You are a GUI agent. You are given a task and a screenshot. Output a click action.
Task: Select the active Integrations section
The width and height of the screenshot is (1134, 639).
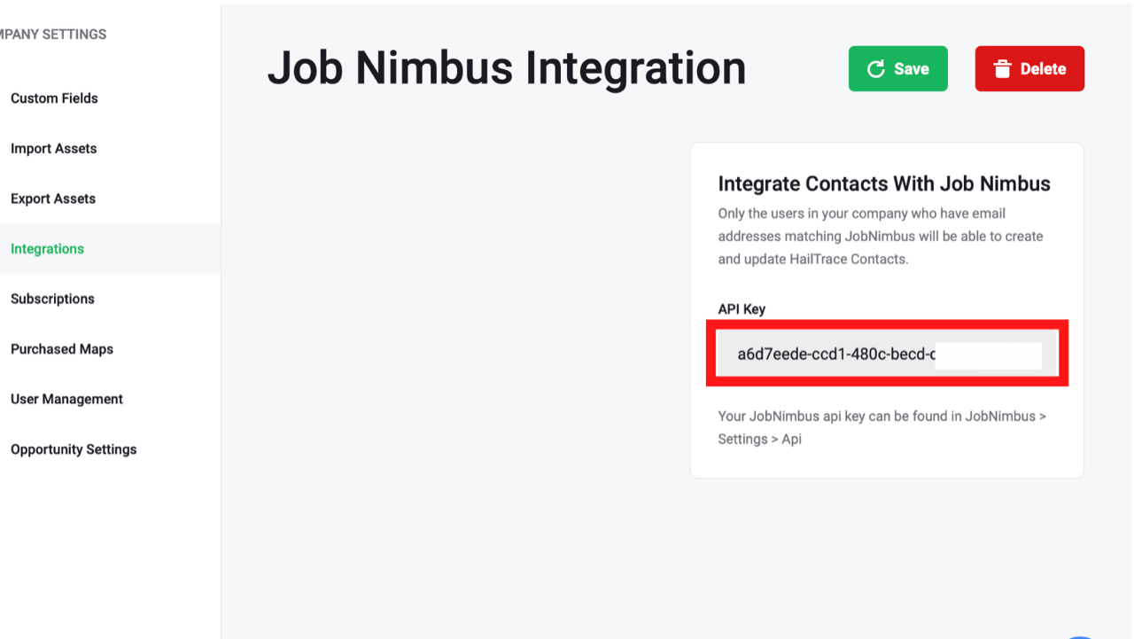[x=47, y=248]
